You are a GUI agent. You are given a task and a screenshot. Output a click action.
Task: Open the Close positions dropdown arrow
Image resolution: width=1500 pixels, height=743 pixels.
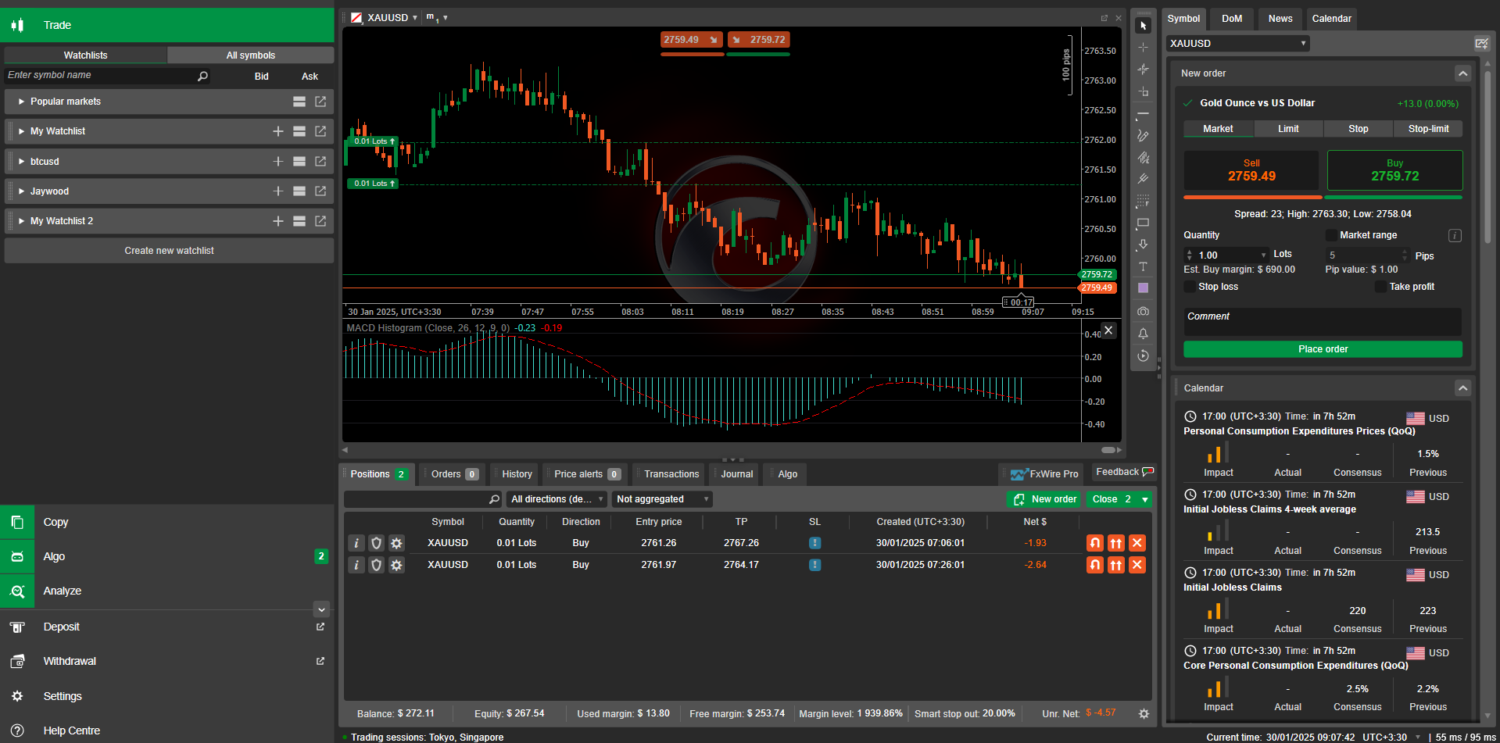(1145, 499)
